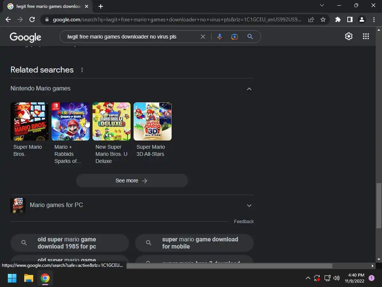The height and width of the screenshot is (287, 382).
Task: Click the Google search input field
Action: pyautogui.click(x=132, y=37)
